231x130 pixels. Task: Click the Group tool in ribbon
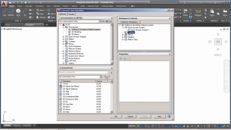click(185, 12)
